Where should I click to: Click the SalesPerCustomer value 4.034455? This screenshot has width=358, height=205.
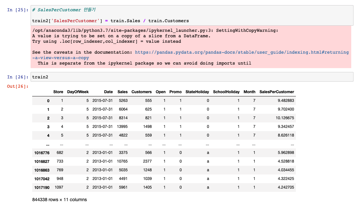[286, 170]
